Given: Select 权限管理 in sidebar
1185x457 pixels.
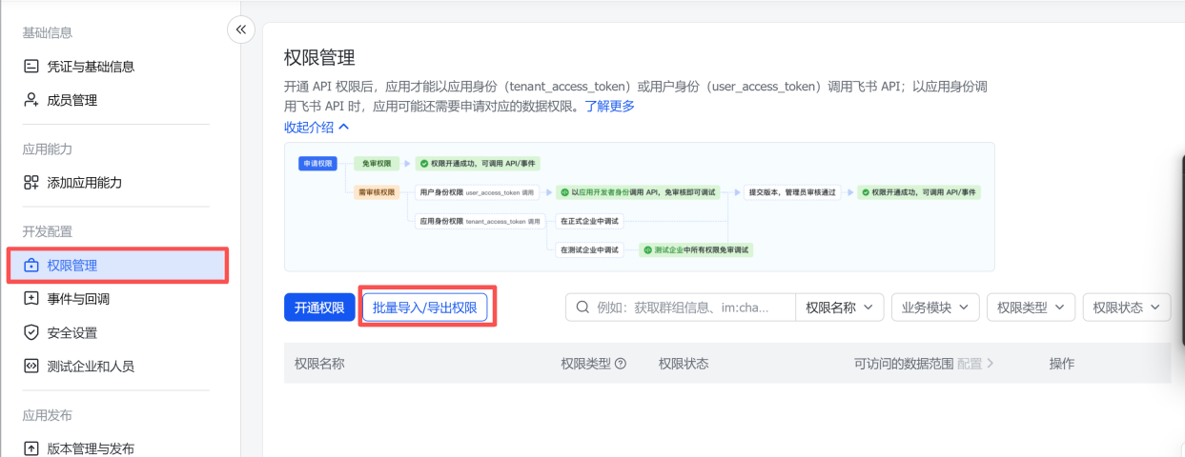Looking at the screenshot, I should pyautogui.click(x=117, y=266).
